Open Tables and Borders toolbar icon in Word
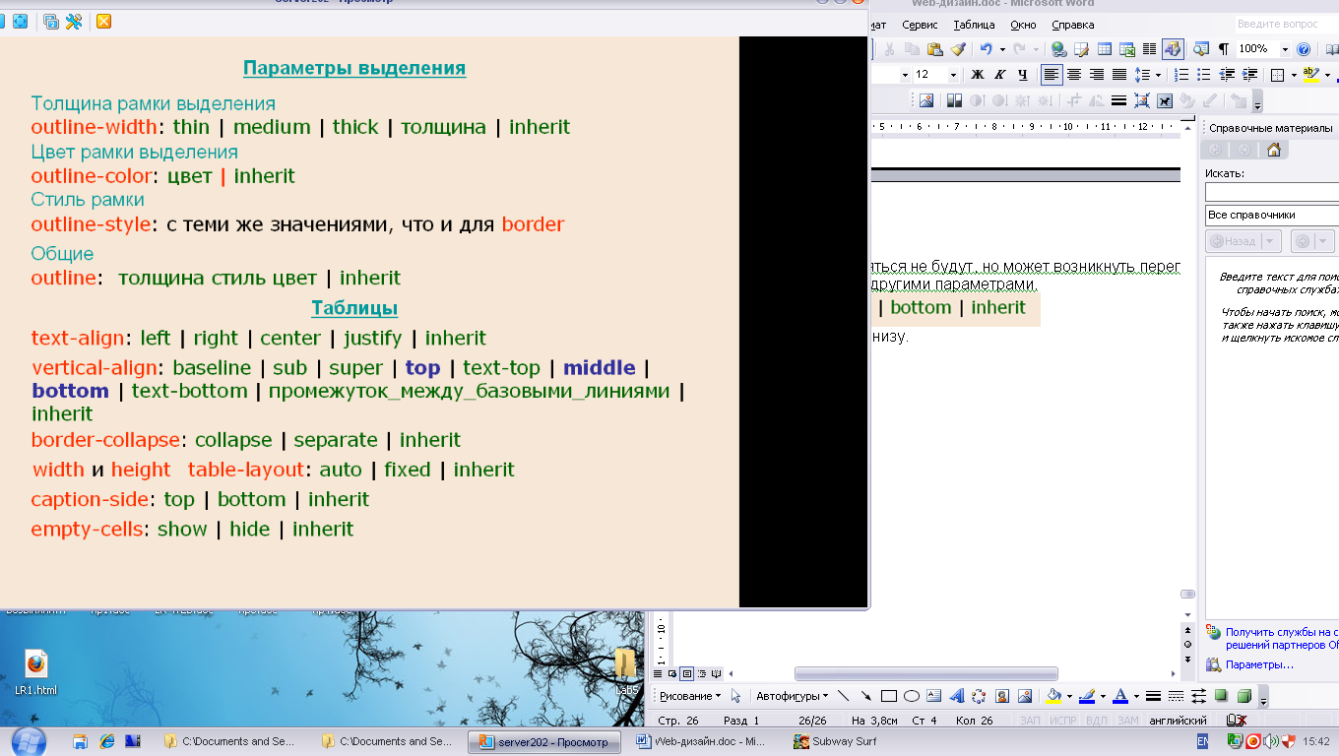The image size is (1339, 756). 1081,49
